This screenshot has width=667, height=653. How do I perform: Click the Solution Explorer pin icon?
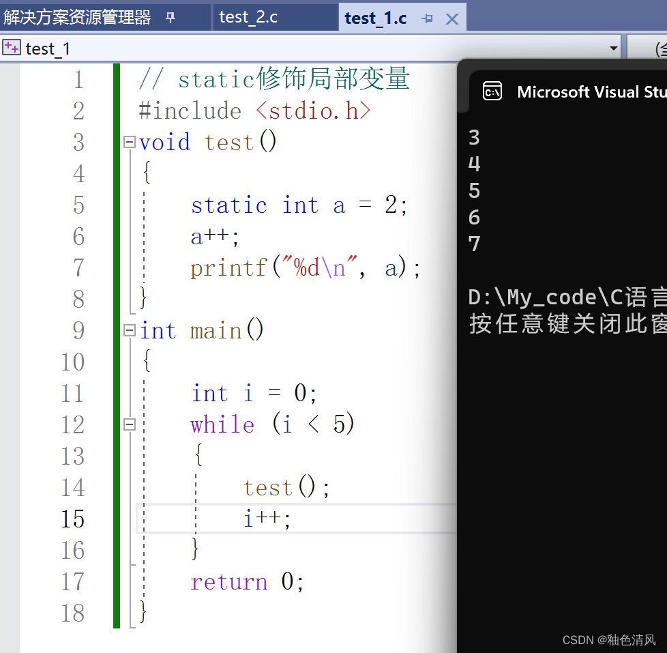click(x=170, y=18)
